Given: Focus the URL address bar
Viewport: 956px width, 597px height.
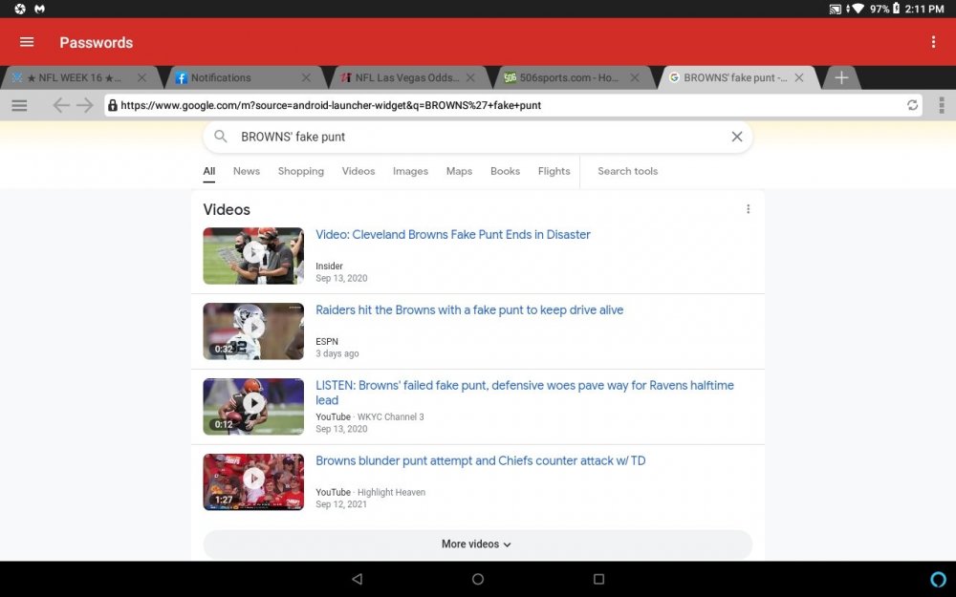Looking at the screenshot, I should [512, 105].
